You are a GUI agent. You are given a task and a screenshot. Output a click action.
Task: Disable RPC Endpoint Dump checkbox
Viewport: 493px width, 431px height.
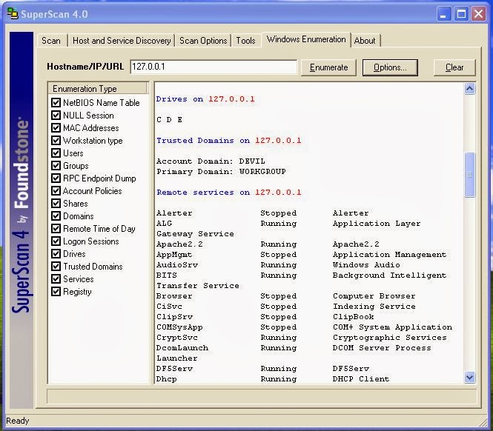56,178
